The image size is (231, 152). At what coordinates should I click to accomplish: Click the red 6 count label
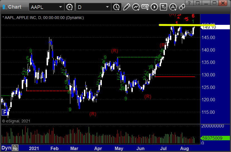point(193,16)
